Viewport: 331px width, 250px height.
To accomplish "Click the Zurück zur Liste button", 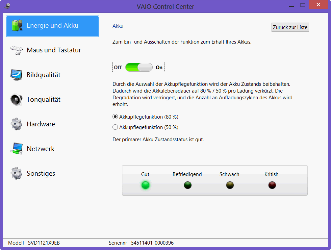I will tap(290, 27).
